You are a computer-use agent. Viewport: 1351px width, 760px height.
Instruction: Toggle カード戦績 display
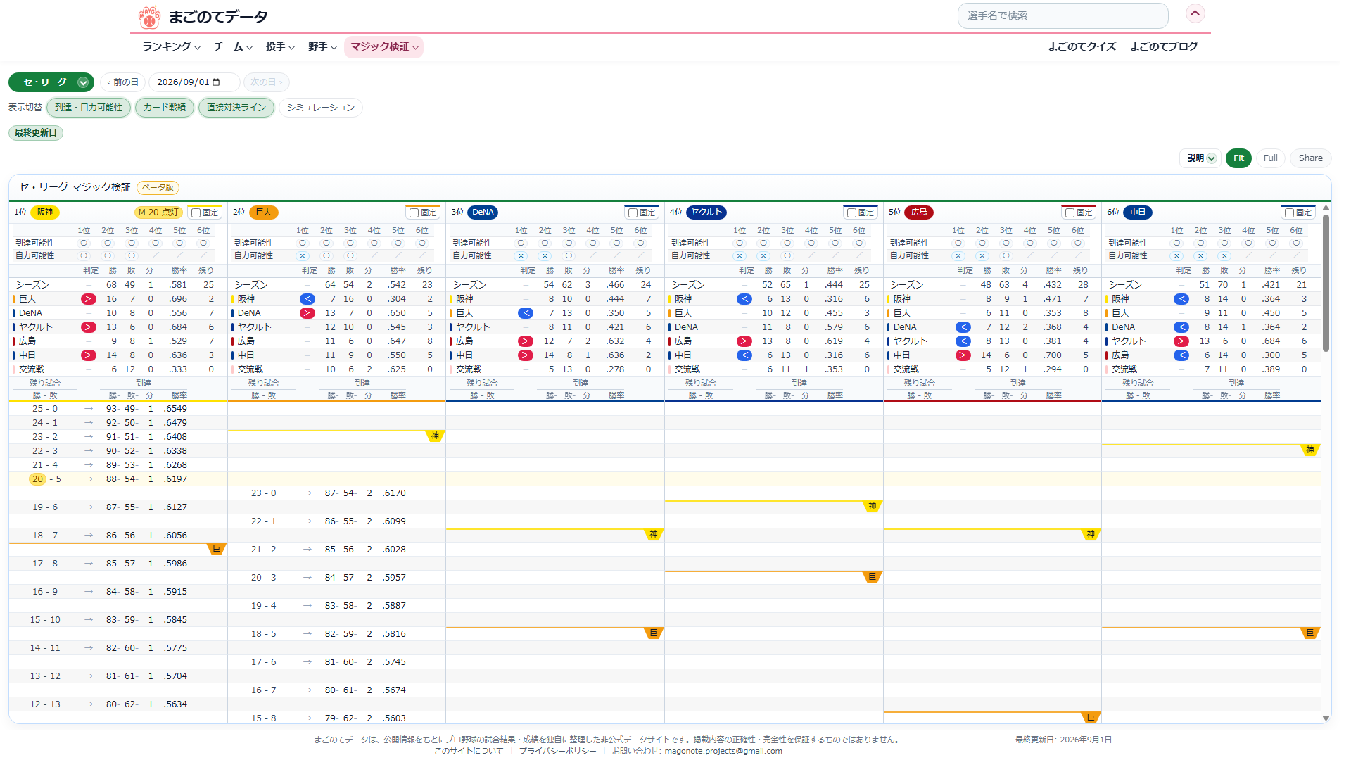pos(165,108)
